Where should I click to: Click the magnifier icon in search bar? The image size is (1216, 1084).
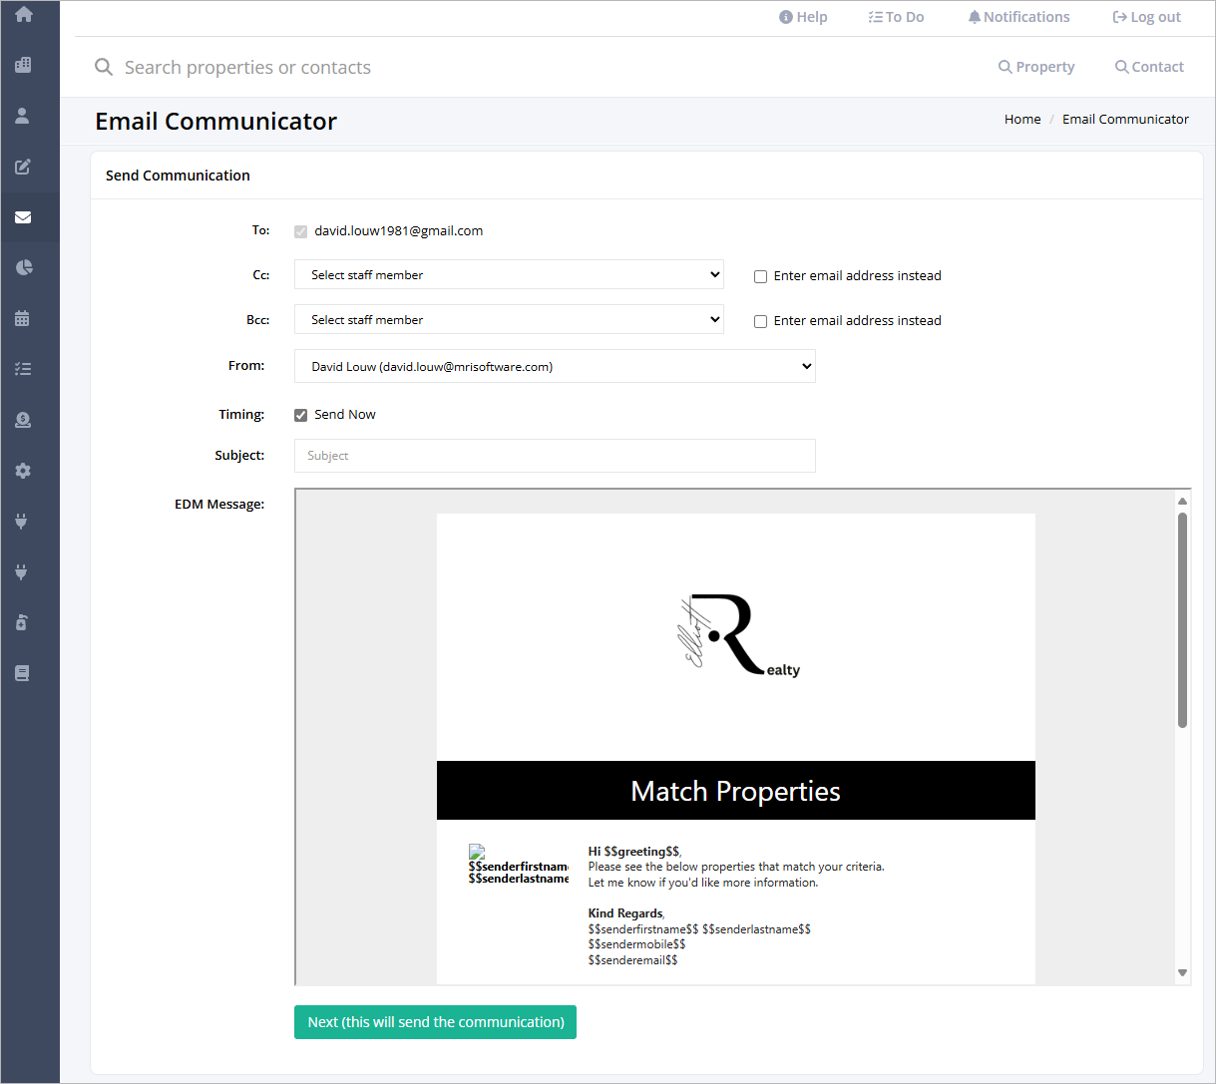click(104, 67)
